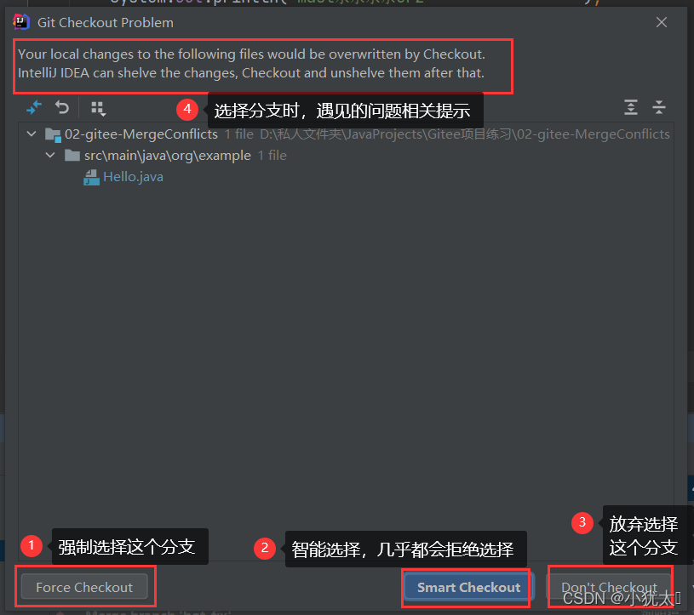Click the Hello.java file type icon
The width and height of the screenshot is (694, 615).
pos(92,177)
